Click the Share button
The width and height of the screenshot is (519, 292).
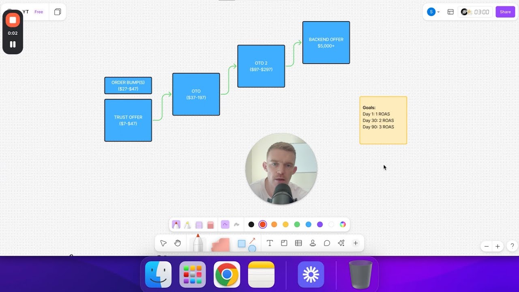[x=505, y=12]
